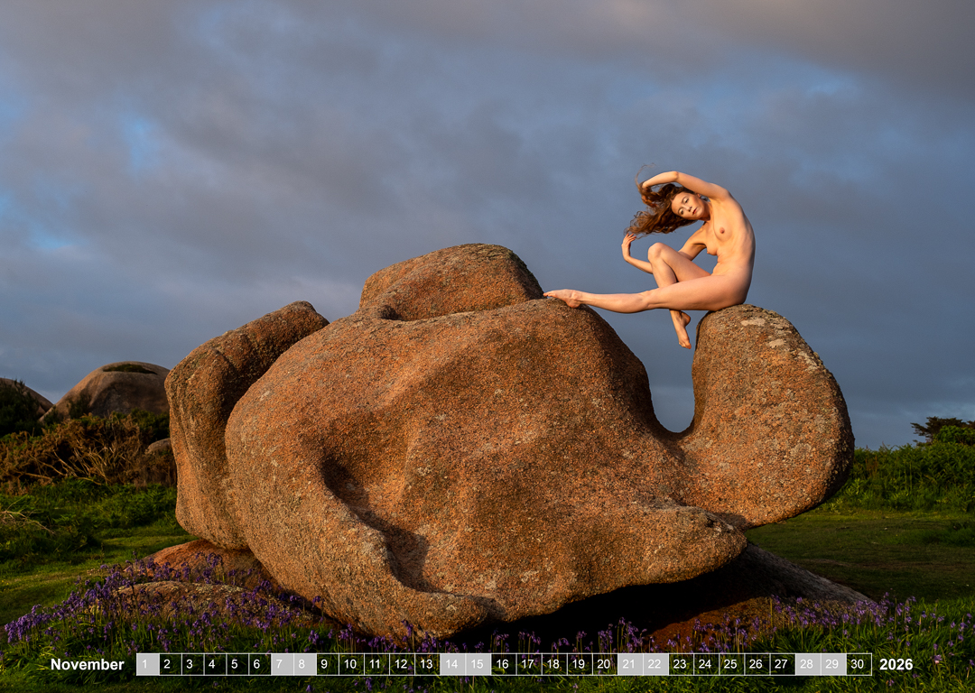Image resolution: width=975 pixels, height=693 pixels.
Task: Click the grey cell for day 28
Action: pos(806,664)
